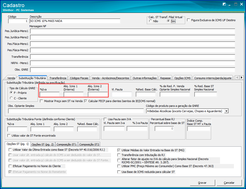Click the Obs. GNRE field
246x189 pixels.
[x=133, y=70]
